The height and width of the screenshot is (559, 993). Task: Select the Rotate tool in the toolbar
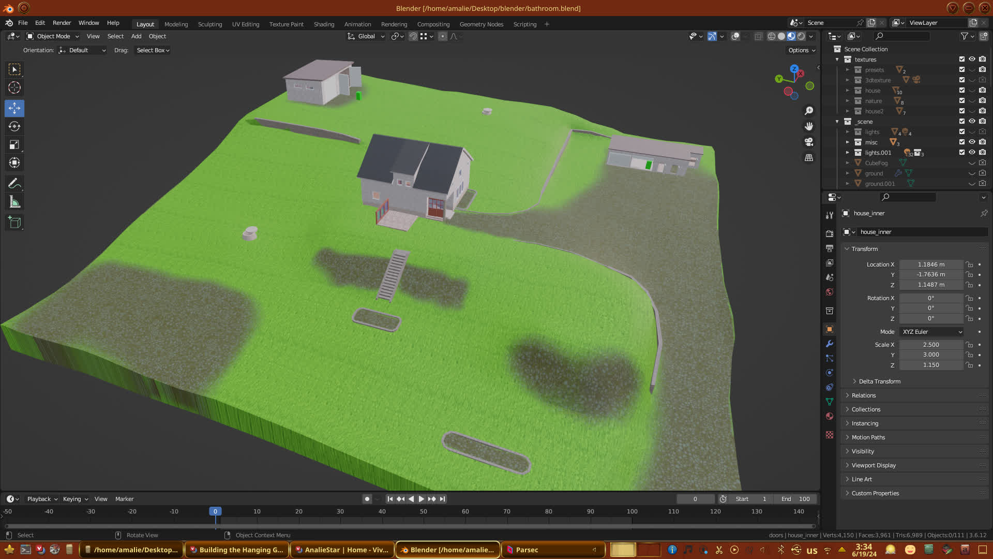pos(14,127)
